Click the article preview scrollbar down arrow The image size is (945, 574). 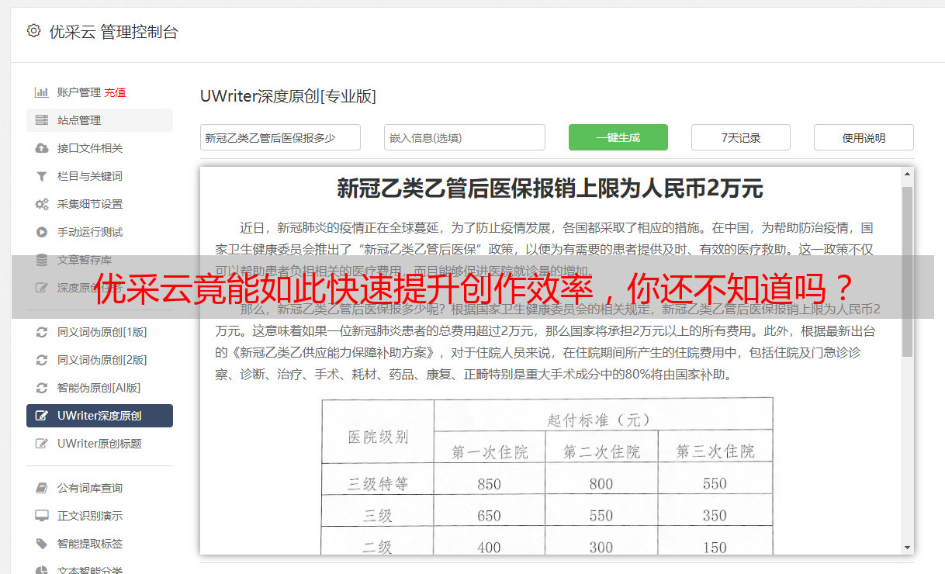[907, 548]
